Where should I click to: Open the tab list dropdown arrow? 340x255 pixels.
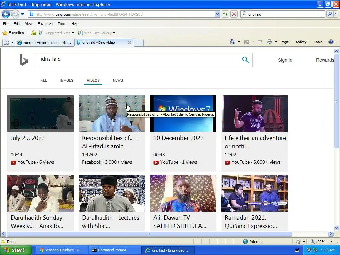pos(12,42)
